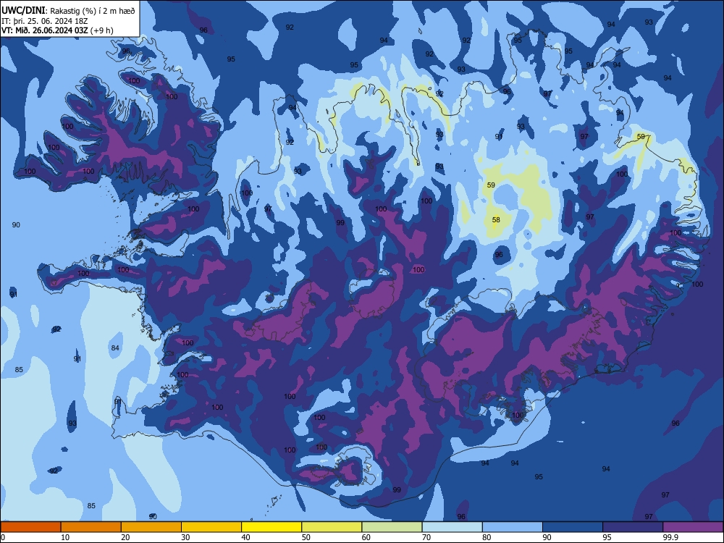
Task: Click the '70' tick label in the legend
Action: [426, 537]
